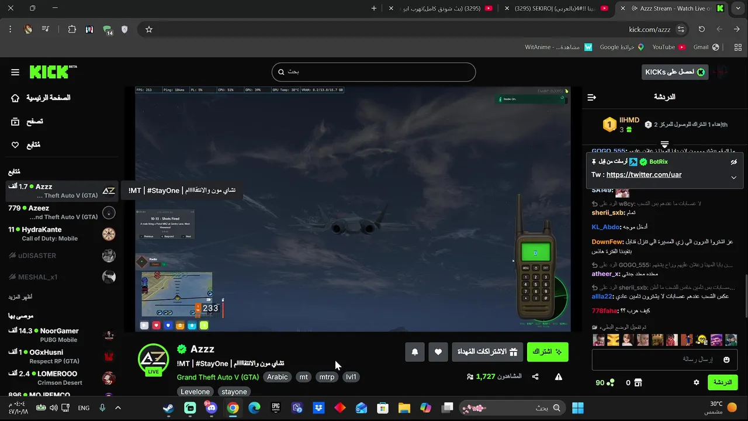The width and height of the screenshot is (748, 421).
Task: Open chat settings gear
Action: 697,382
